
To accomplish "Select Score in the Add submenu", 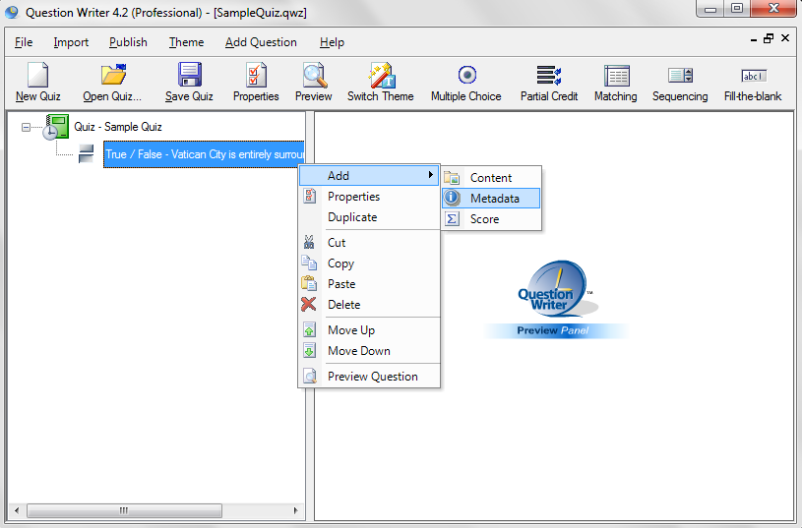I will [491, 218].
